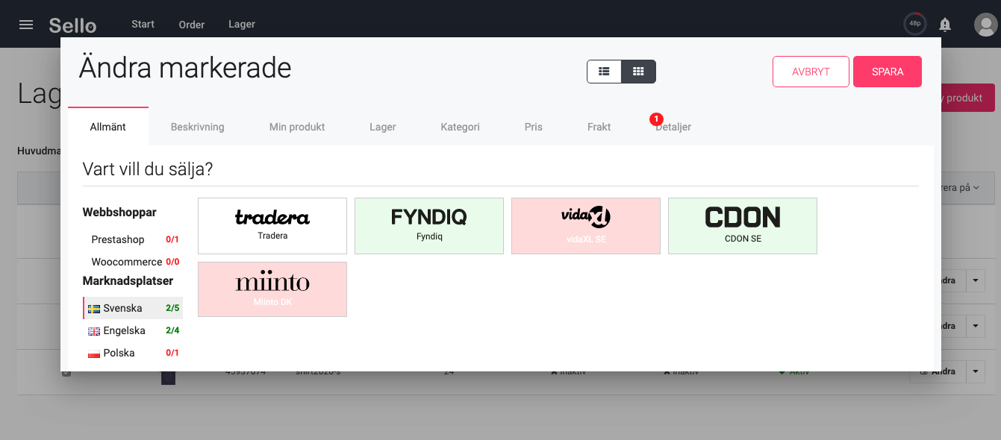Toggle the Tradera marketplace card
Image resolution: width=1001 pixels, height=440 pixels.
(272, 226)
